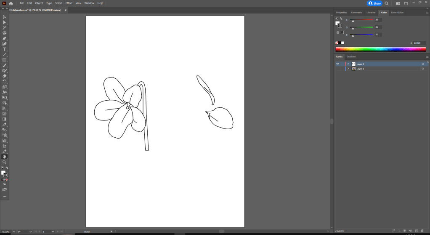Expand Layer 2 contents chevron
430x235 pixels.
[x=348, y=64]
